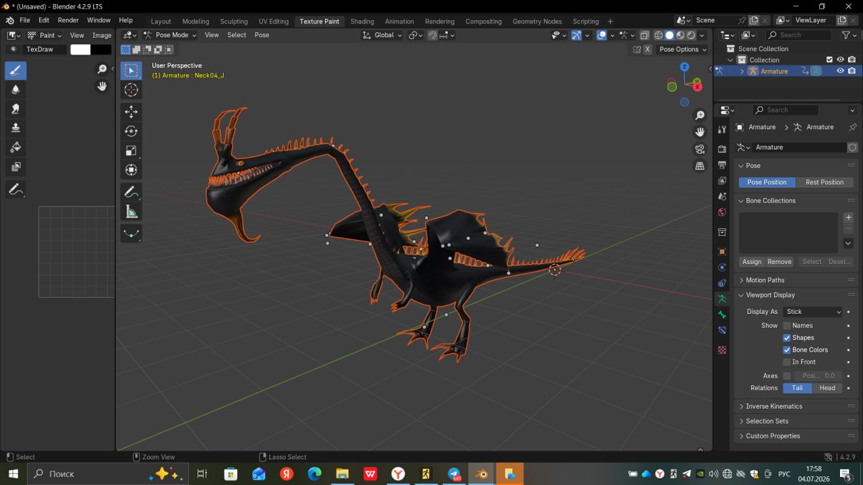Viewport: 863px width, 485px height.
Task: Open the Render properties tab
Action: [722, 148]
